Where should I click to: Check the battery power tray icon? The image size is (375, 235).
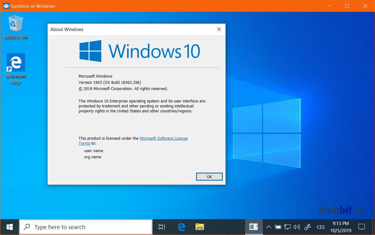(278, 227)
